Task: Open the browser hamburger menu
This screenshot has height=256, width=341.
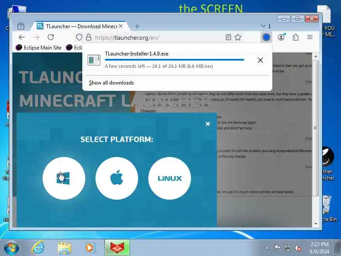Action: point(310,37)
